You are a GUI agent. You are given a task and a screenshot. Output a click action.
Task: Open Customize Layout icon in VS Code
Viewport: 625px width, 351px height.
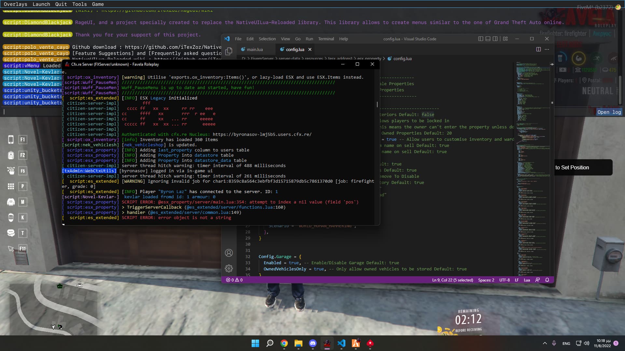point(505,39)
